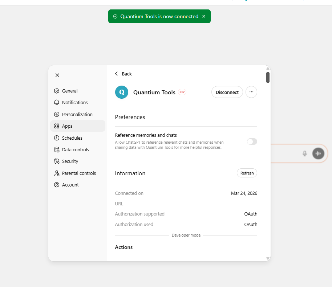The height and width of the screenshot is (287, 332).
Task: Select the Apps settings tab
Action: (78, 126)
